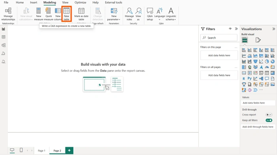The height and width of the screenshot is (155, 277).
Task: Open TMDL view at sidebar bottom
Action: pyautogui.click(x=4, y=62)
